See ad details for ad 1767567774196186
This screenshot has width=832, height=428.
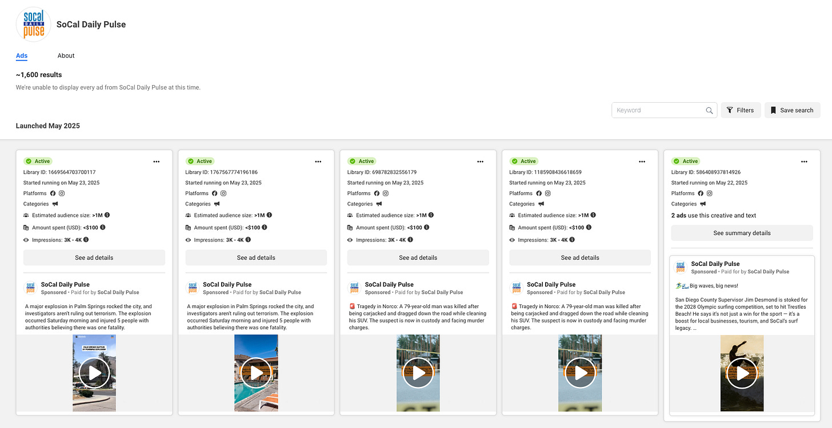(256, 257)
